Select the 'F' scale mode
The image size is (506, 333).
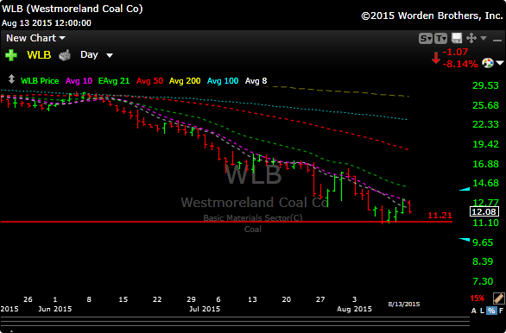pyautogui.click(x=501, y=311)
